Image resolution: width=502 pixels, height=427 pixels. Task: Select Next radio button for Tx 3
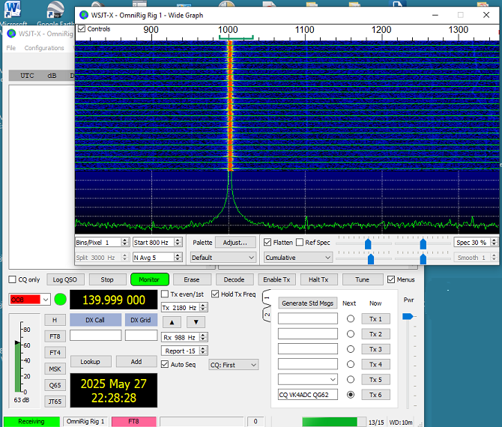pos(351,349)
